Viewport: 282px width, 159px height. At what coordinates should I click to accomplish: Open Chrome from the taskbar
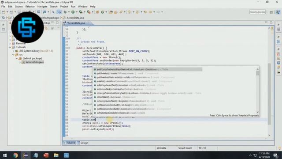pyautogui.click(x=15, y=155)
